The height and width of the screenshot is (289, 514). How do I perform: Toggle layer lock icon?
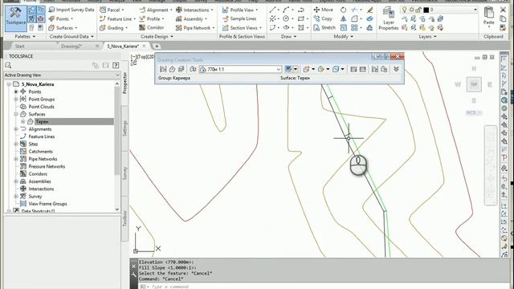tap(418, 10)
